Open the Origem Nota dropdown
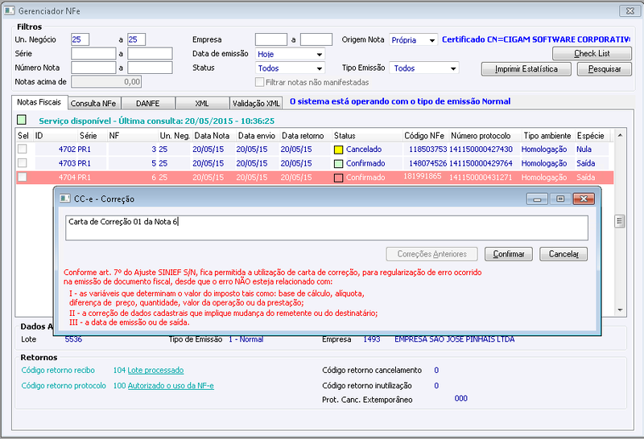The height and width of the screenshot is (439, 644). point(432,39)
